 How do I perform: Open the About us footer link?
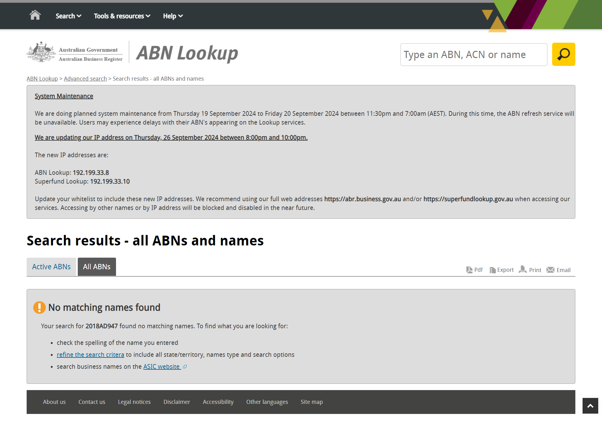pos(54,402)
